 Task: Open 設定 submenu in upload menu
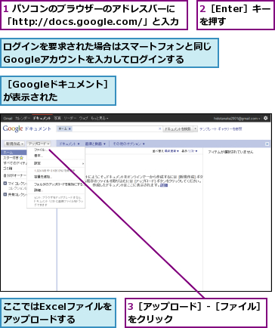click(x=56, y=163)
